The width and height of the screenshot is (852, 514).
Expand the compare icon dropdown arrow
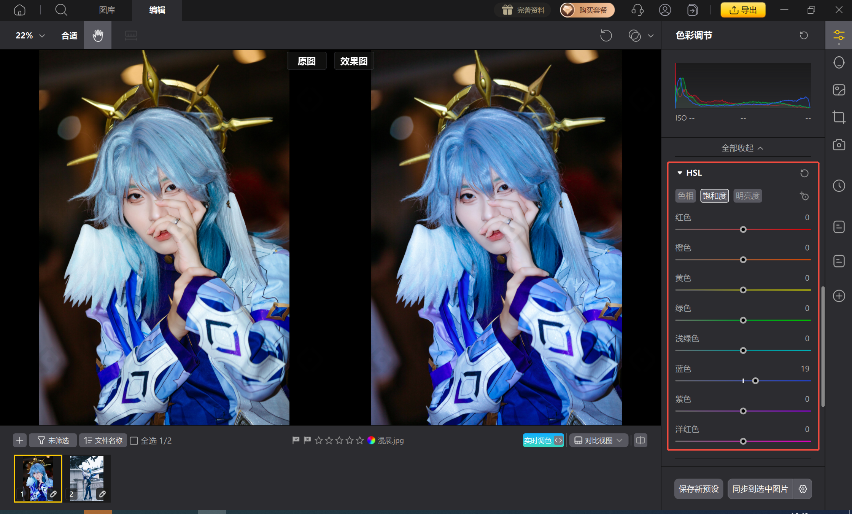651,36
